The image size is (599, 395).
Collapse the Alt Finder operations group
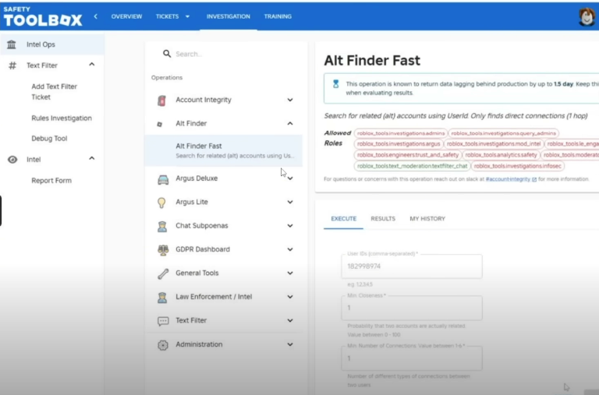[290, 124]
